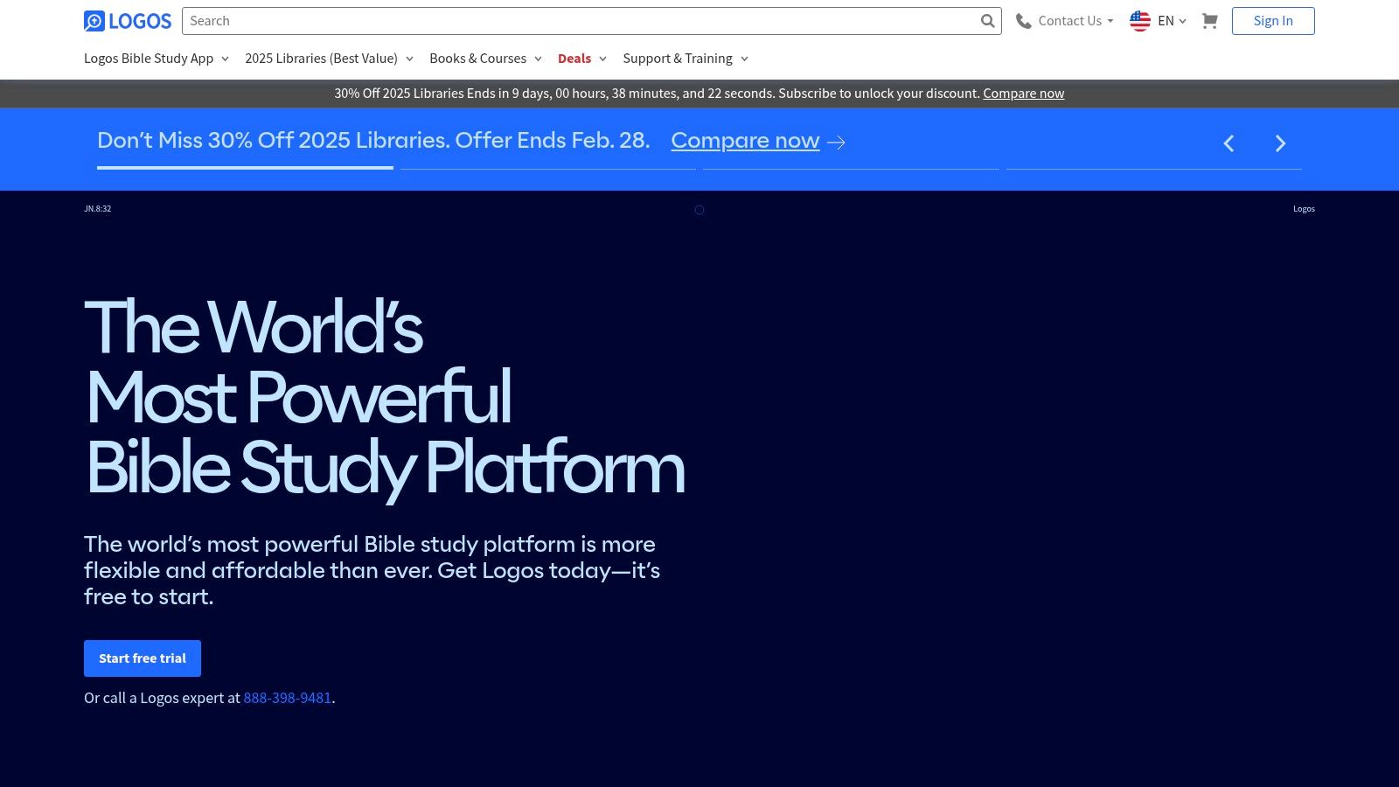Click Compare now link in blue banner

(x=745, y=141)
